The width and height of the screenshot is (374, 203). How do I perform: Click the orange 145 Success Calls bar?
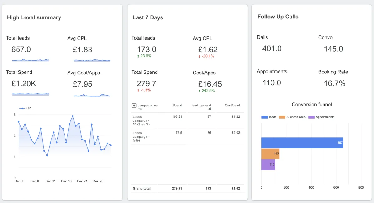(x=270, y=154)
